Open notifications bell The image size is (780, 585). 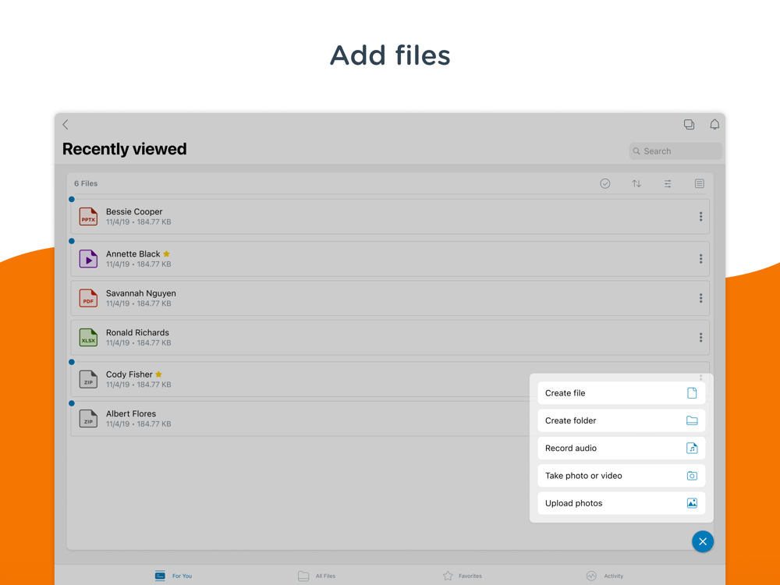click(x=714, y=124)
